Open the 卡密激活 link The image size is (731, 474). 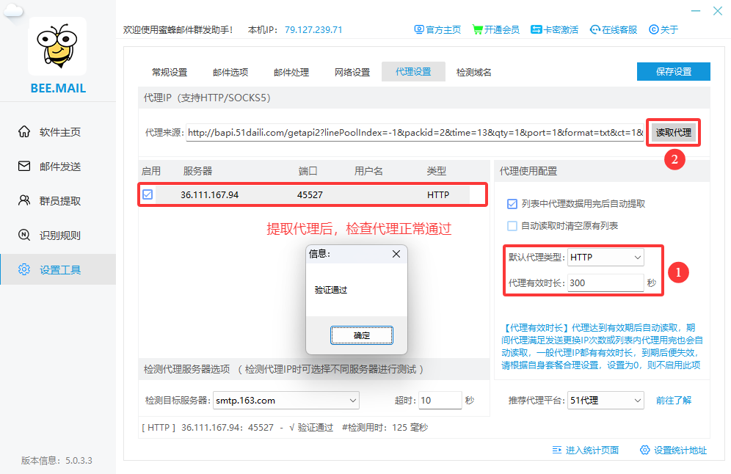point(561,29)
